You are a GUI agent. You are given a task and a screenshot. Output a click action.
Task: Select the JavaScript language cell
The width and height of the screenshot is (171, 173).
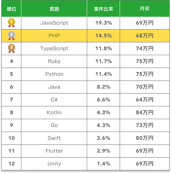click(x=54, y=23)
